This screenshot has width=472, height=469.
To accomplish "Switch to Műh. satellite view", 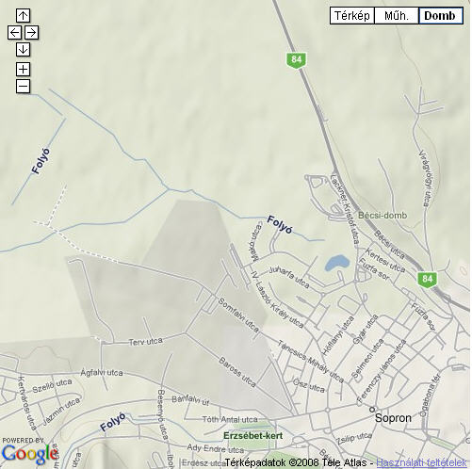I will (x=397, y=16).
